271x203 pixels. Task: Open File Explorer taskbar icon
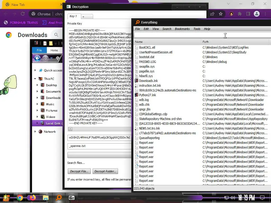pyautogui.click(x=46, y=198)
